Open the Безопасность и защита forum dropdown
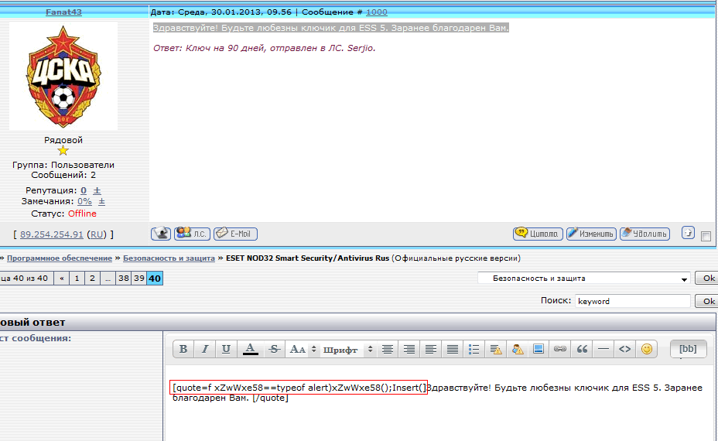This screenshot has width=718, height=441. tap(584, 278)
